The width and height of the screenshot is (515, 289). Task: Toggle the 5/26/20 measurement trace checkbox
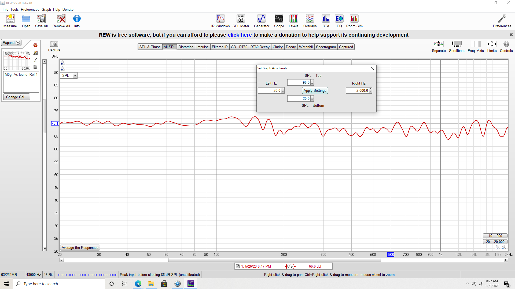[x=238, y=266]
